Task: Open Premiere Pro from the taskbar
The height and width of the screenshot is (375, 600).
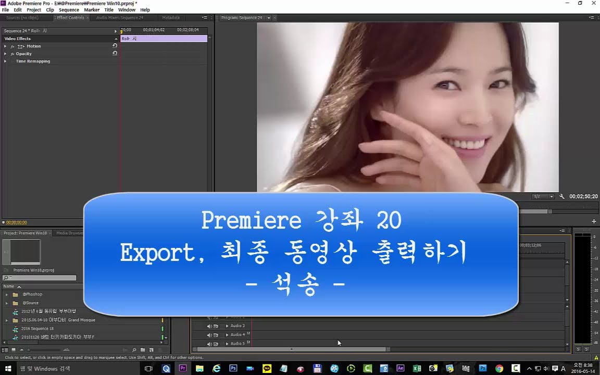Action: pyautogui.click(x=182, y=369)
